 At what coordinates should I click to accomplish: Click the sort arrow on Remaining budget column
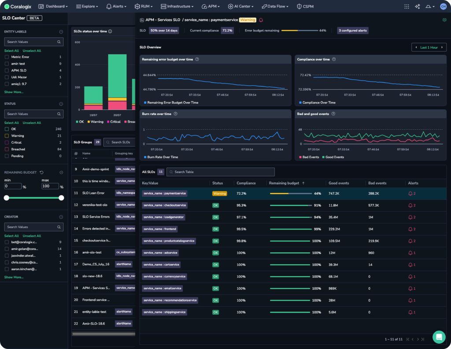303,183
